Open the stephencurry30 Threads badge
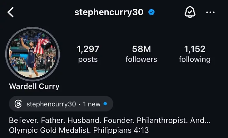This screenshot has height=138, width=228. [61, 104]
